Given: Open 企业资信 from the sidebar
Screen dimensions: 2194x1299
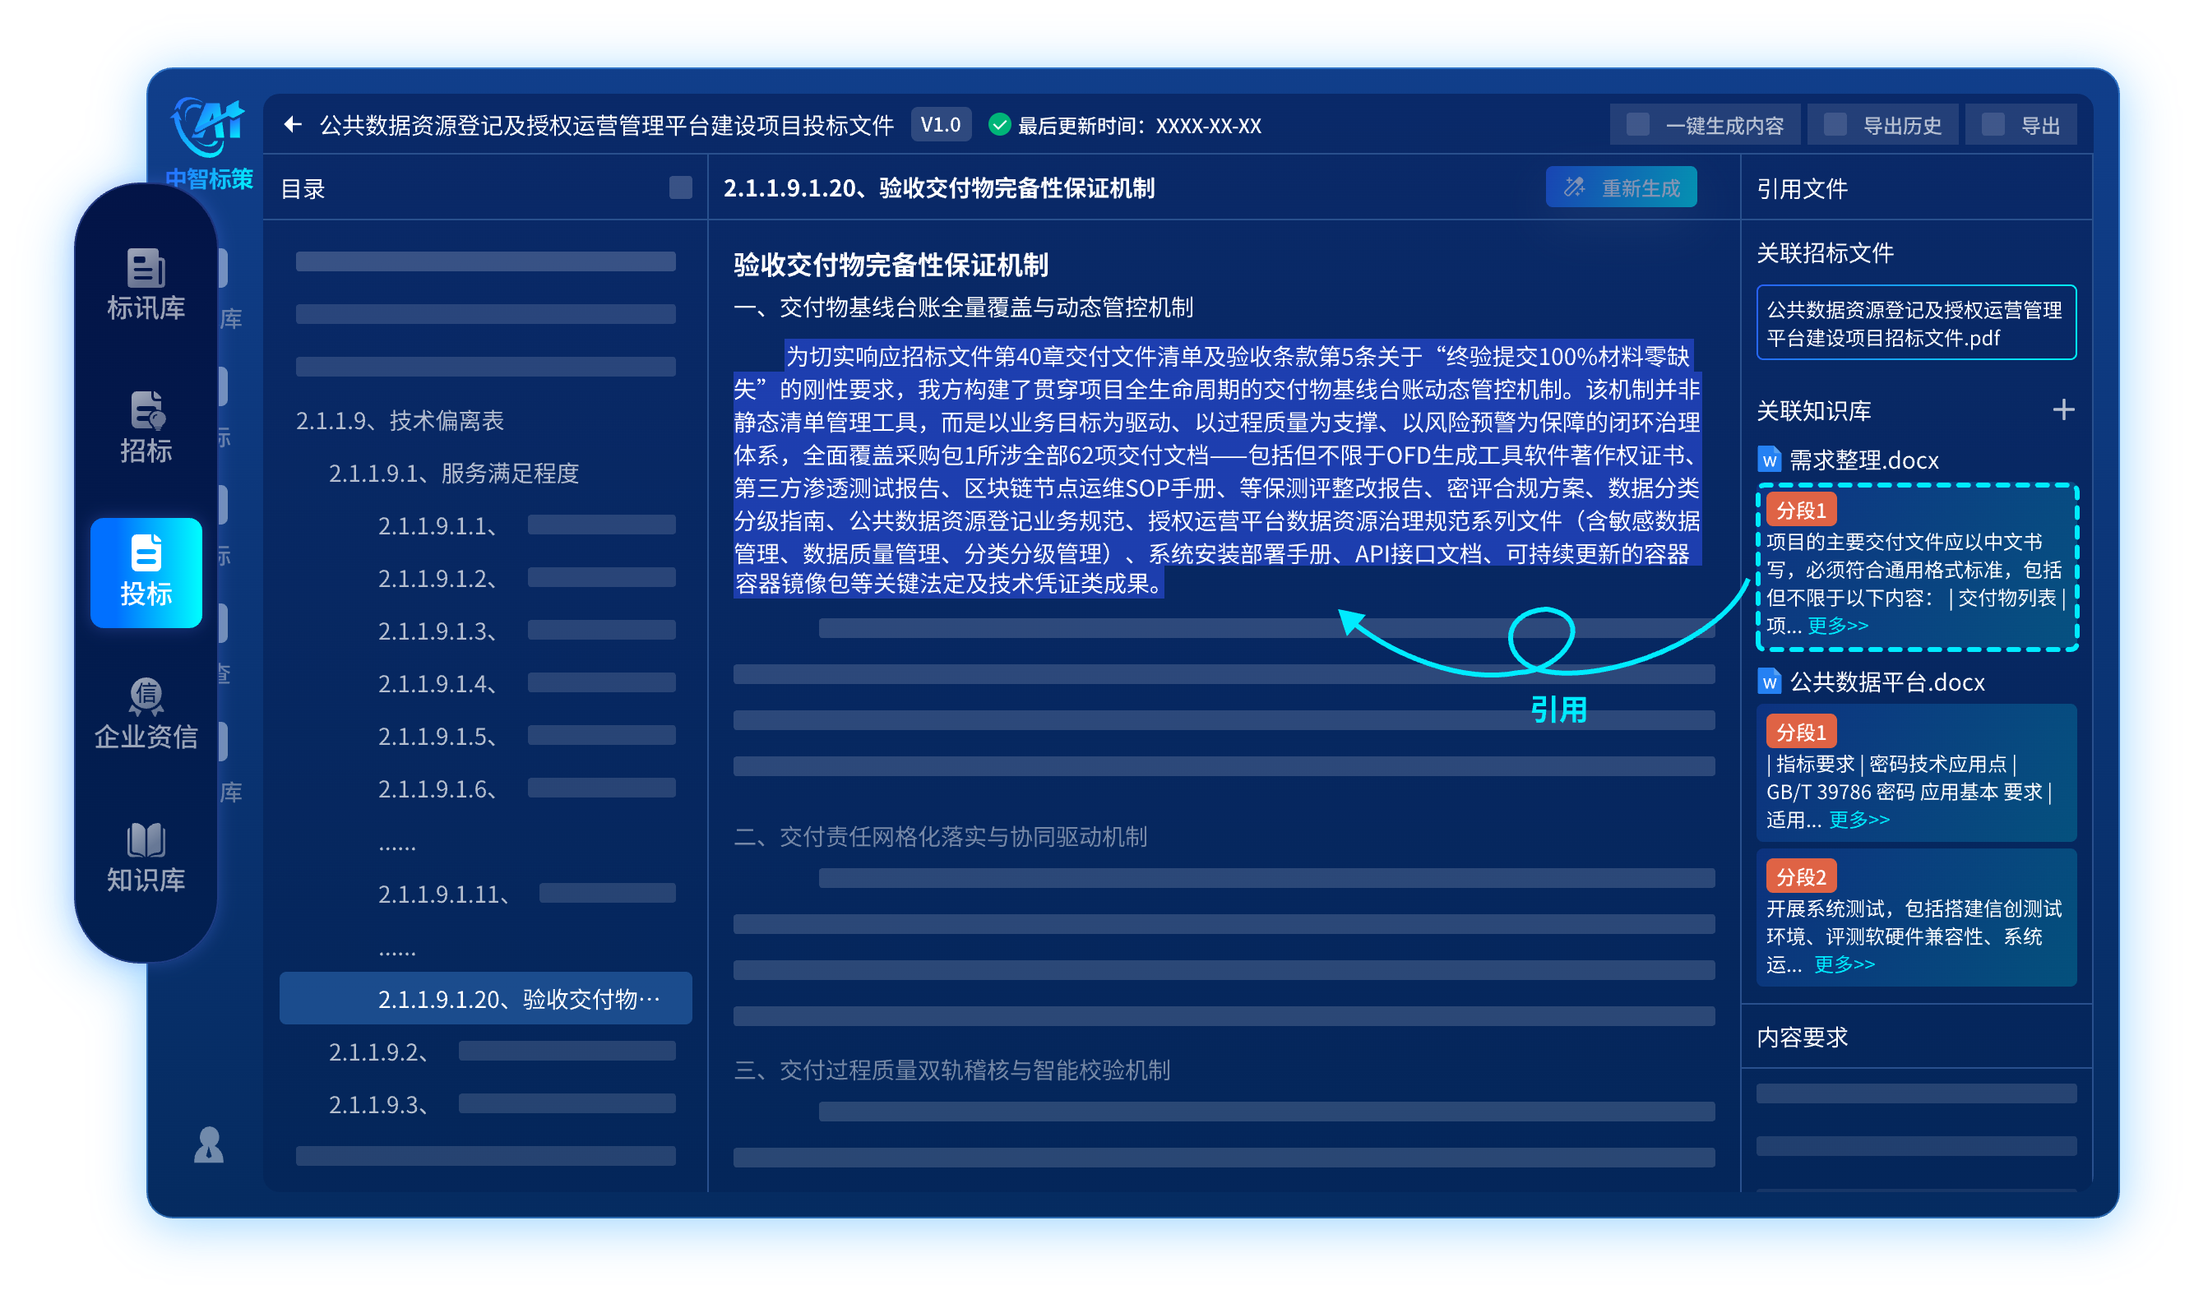Looking at the screenshot, I should click(146, 714).
